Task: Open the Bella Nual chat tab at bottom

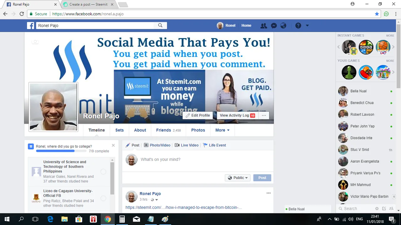Action: [307, 209]
